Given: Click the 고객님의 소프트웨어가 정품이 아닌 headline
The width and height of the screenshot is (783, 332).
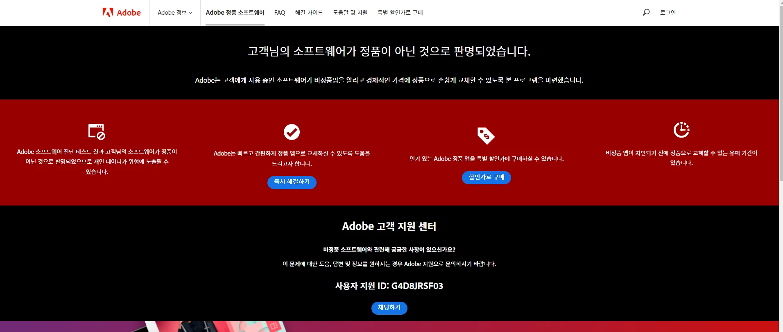Looking at the screenshot, I should pos(389,51).
